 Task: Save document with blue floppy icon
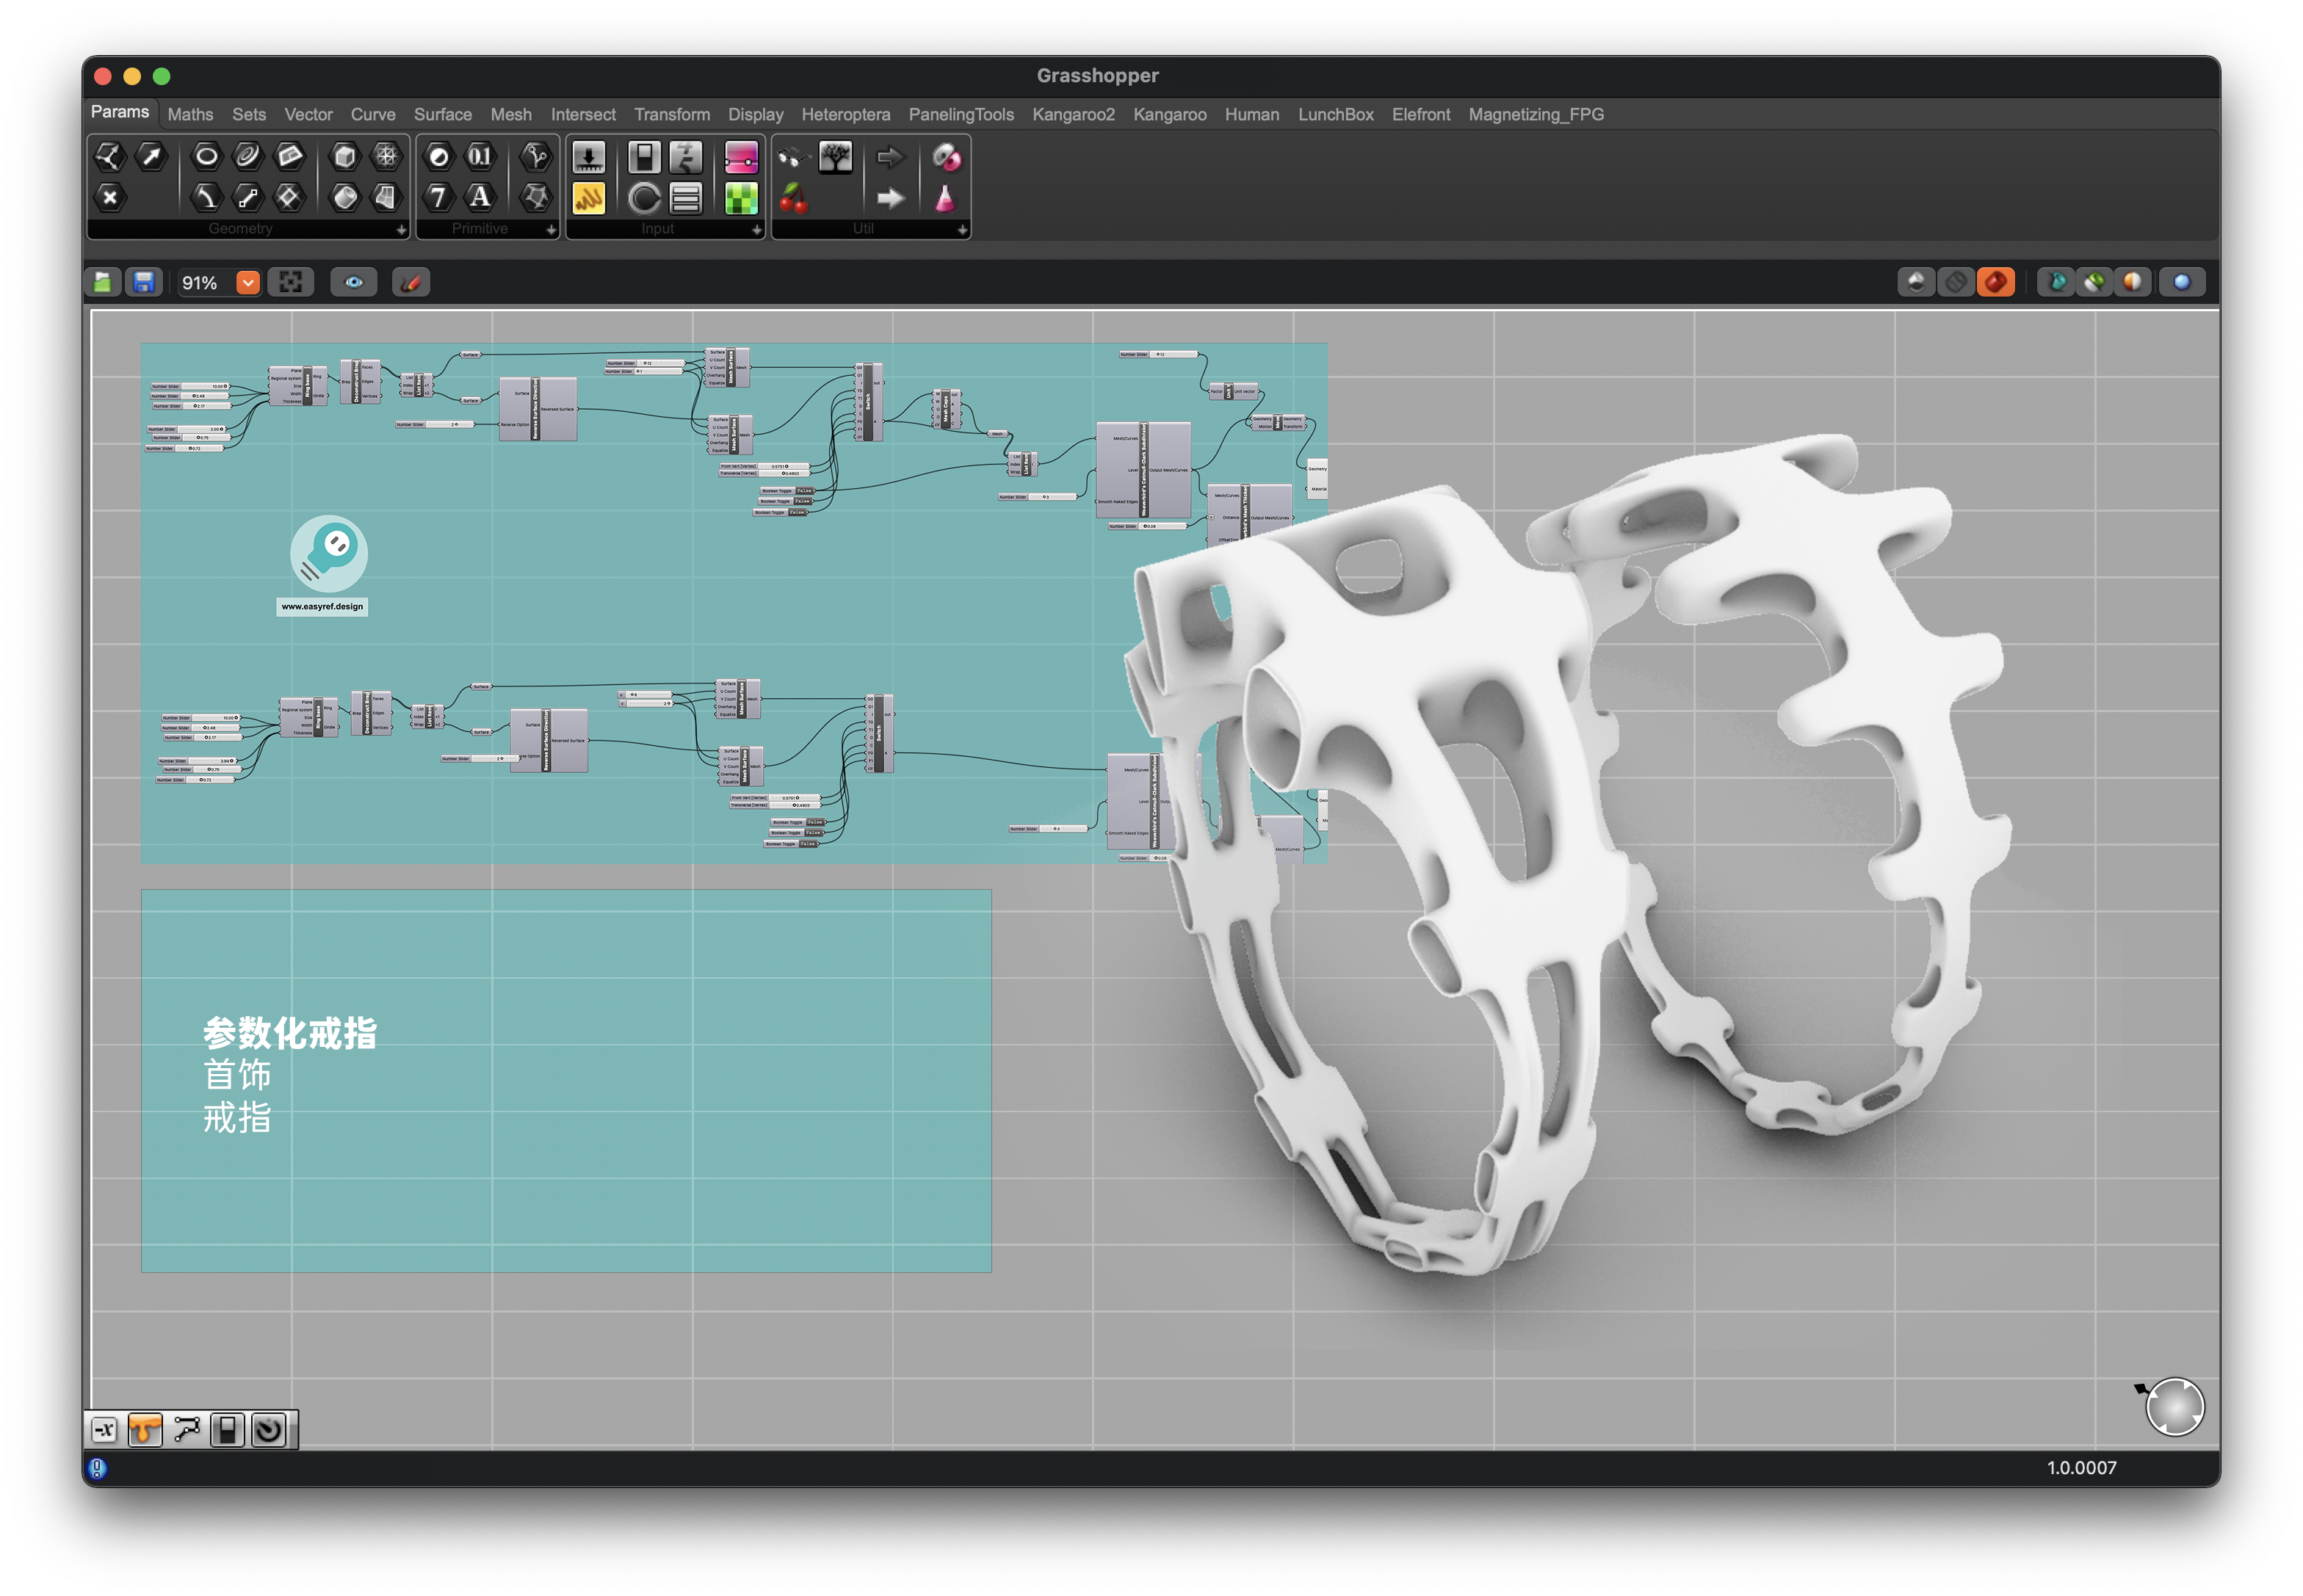point(144,283)
